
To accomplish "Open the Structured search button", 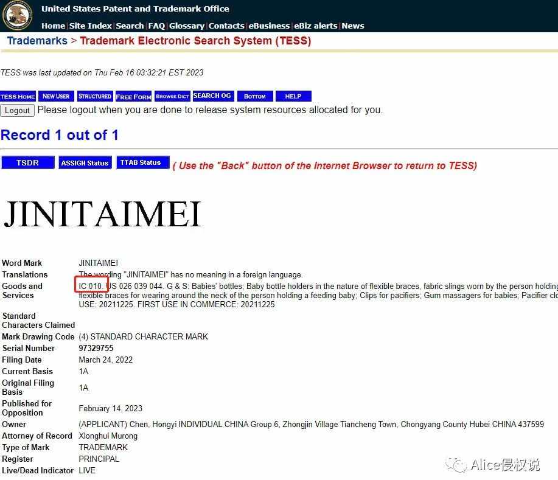I will click(x=95, y=96).
